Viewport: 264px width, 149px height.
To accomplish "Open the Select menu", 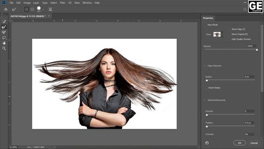I will point(54,3).
